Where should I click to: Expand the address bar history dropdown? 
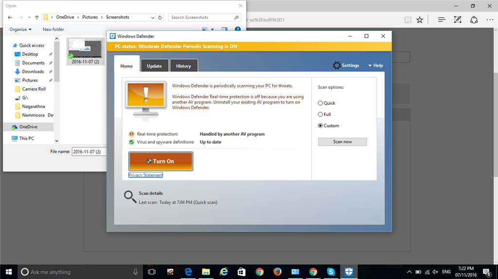pyautogui.click(x=153, y=18)
